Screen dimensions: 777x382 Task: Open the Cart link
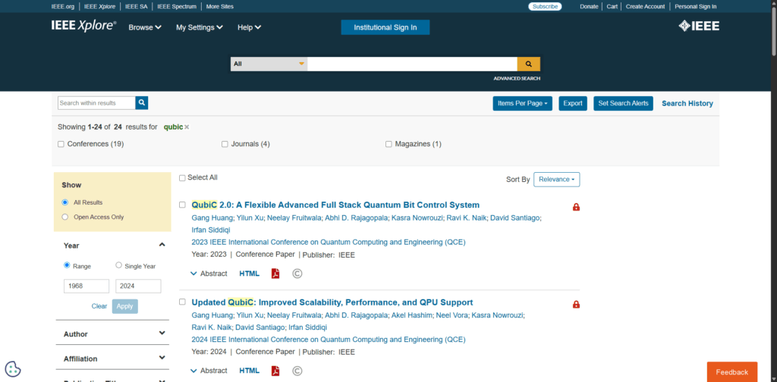[612, 6]
